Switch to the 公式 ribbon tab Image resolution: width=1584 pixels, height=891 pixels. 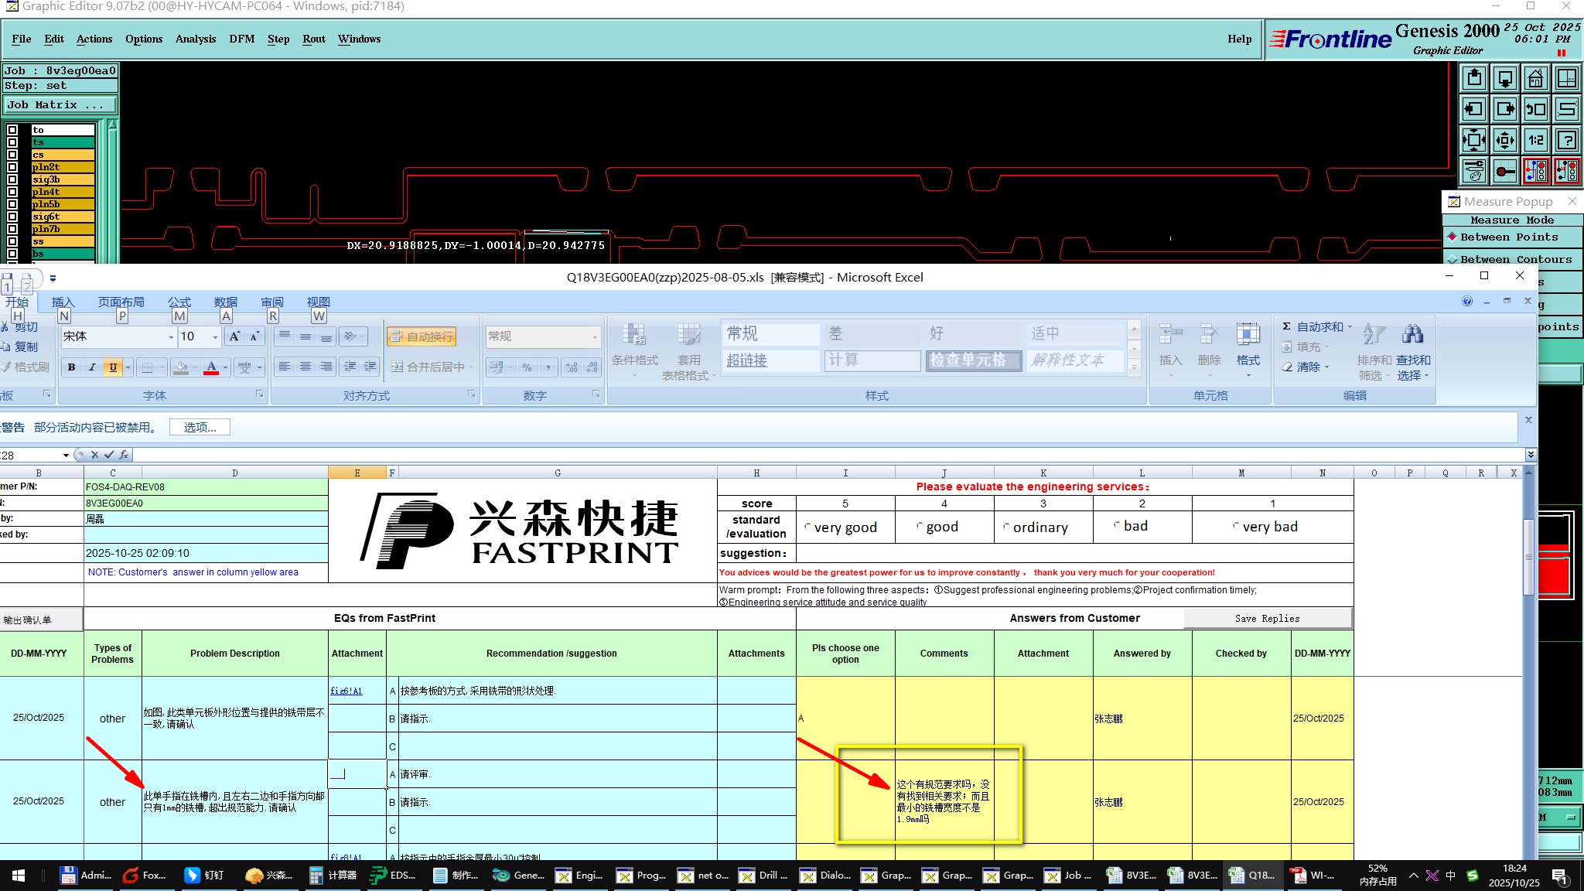179,302
